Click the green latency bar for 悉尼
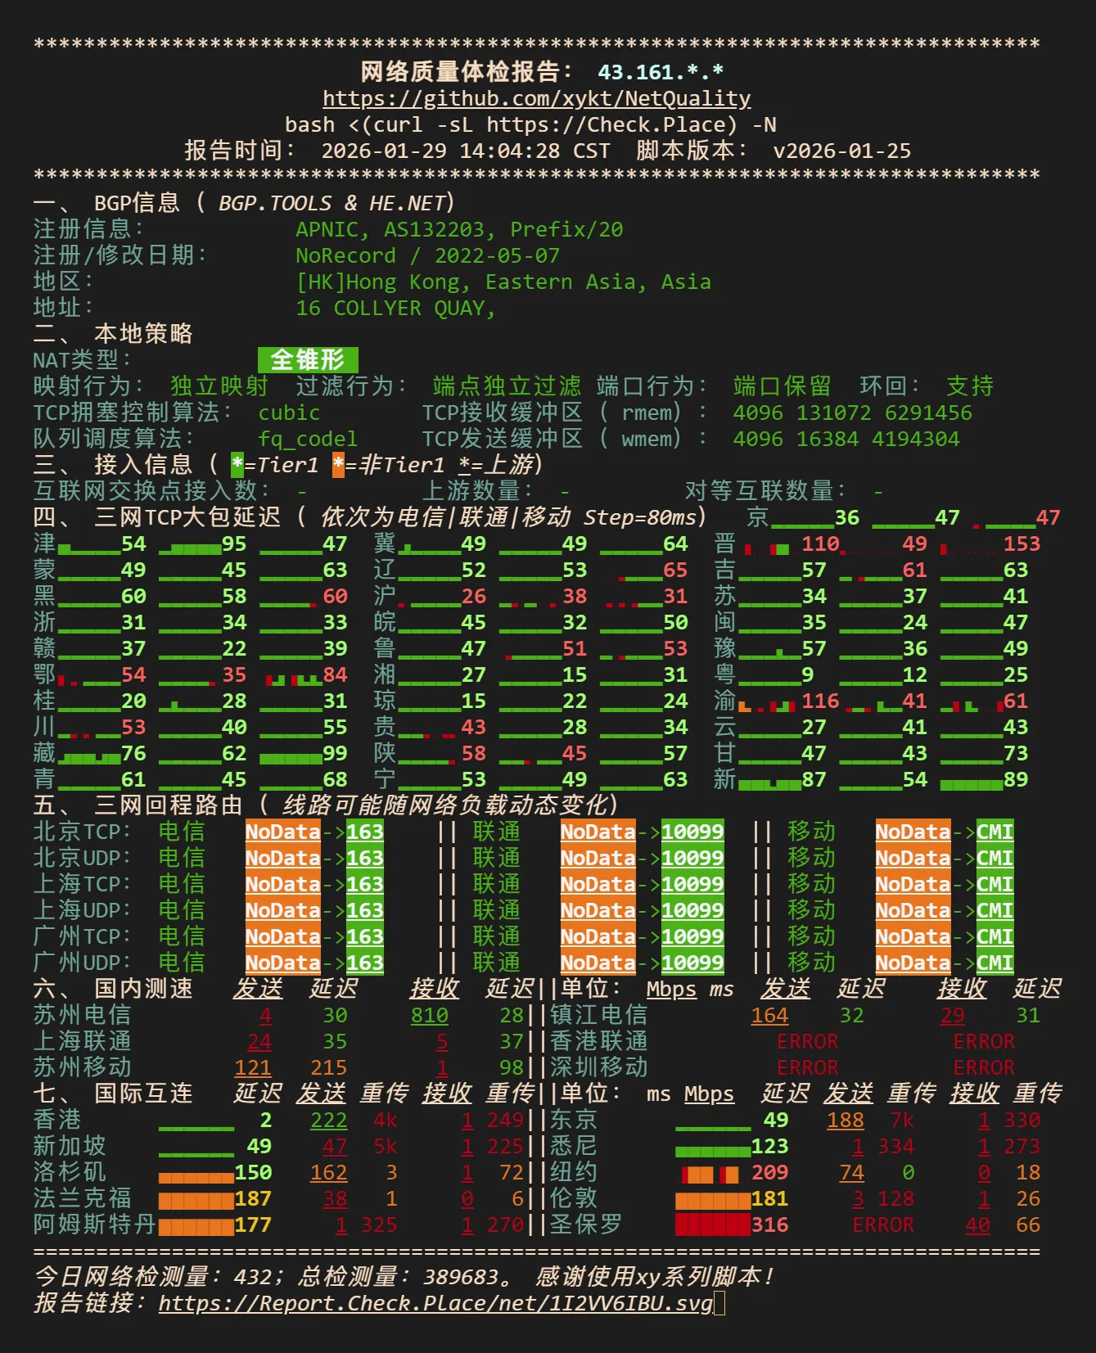 (712, 1150)
